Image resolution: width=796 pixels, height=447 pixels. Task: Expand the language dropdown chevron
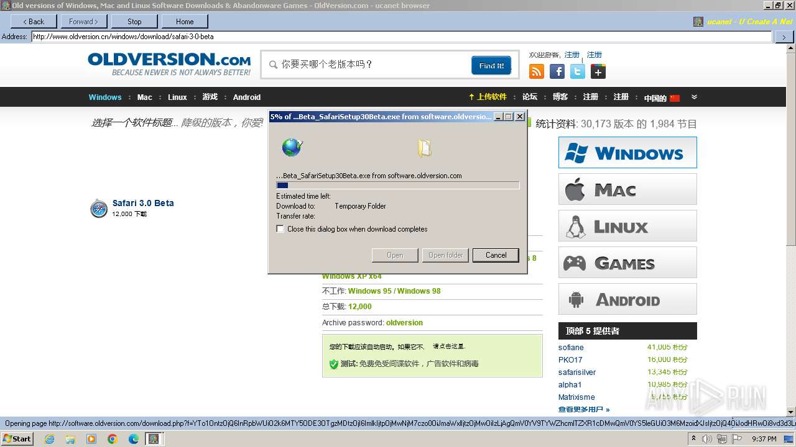694,97
